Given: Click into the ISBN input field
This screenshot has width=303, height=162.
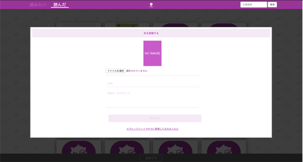Looking at the screenshot, I should [152, 83].
